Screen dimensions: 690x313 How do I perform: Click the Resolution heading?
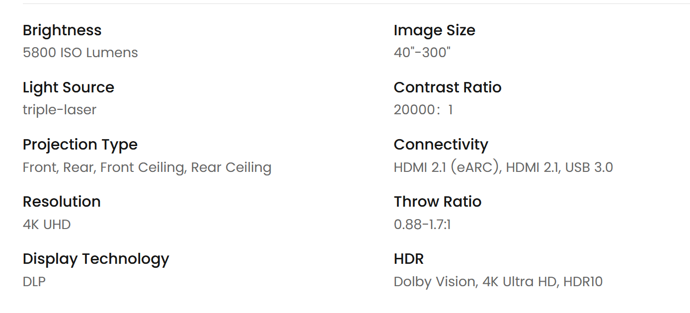tap(62, 202)
